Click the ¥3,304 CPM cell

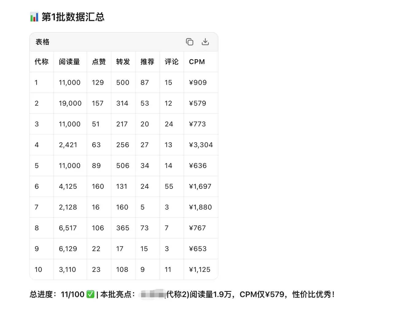201,145
